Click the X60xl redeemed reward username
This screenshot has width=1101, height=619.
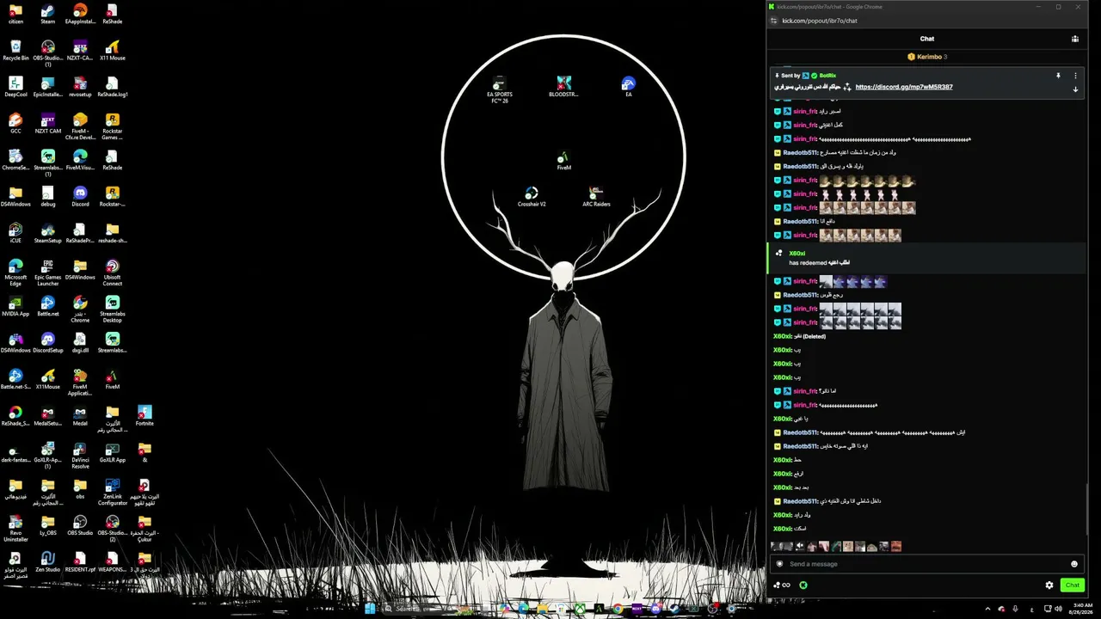coord(797,254)
